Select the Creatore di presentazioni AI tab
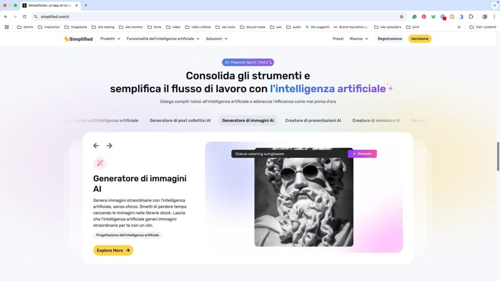 tap(313, 120)
